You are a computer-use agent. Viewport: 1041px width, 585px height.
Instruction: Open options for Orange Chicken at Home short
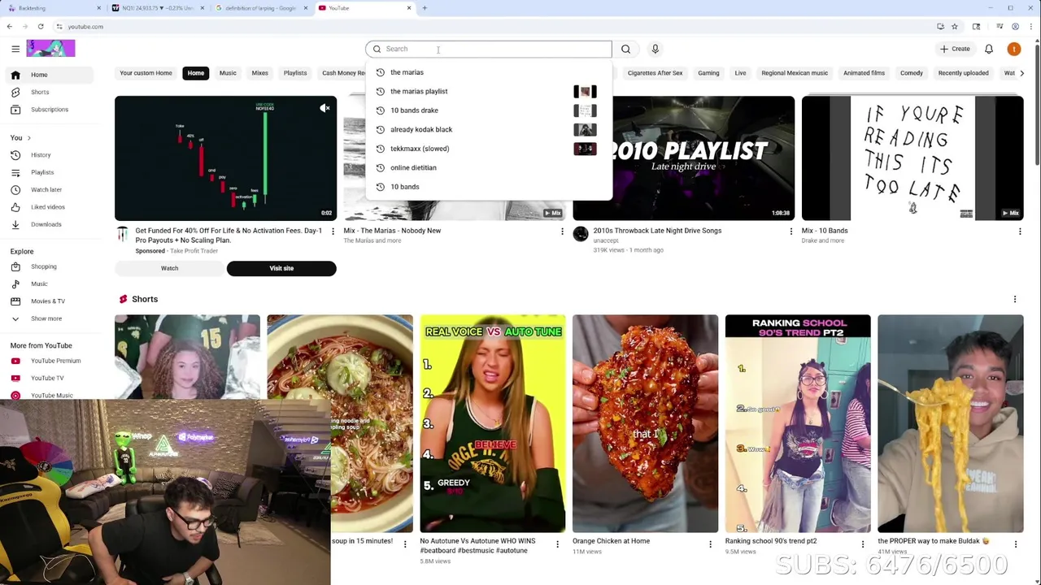[710, 544]
